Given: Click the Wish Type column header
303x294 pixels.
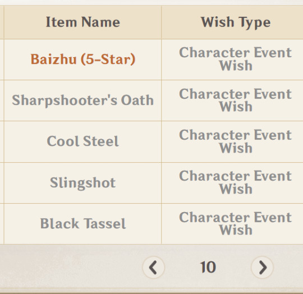Looking at the screenshot, I should [236, 22].
